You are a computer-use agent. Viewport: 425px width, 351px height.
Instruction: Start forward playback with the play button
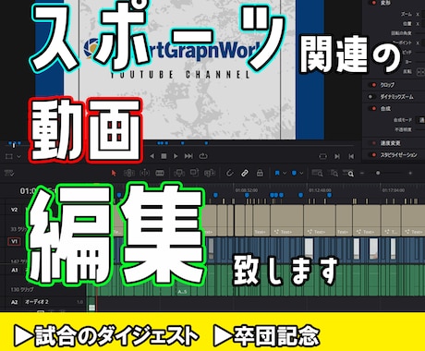coord(176,156)
